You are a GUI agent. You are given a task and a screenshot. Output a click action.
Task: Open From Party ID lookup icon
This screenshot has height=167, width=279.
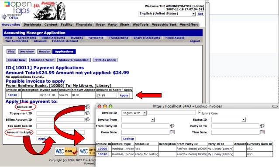(172, 125)
